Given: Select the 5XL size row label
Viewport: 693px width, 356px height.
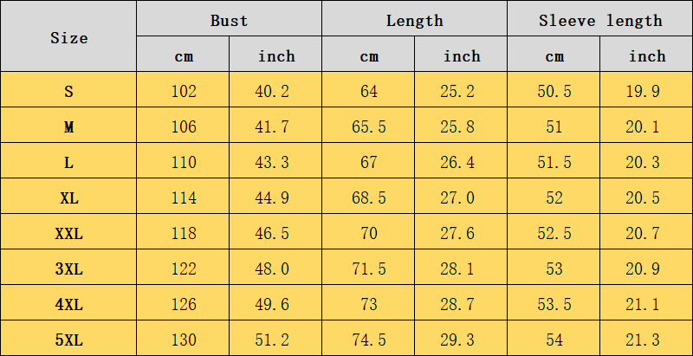Looking at the screenshot, I should click(68, 339).
